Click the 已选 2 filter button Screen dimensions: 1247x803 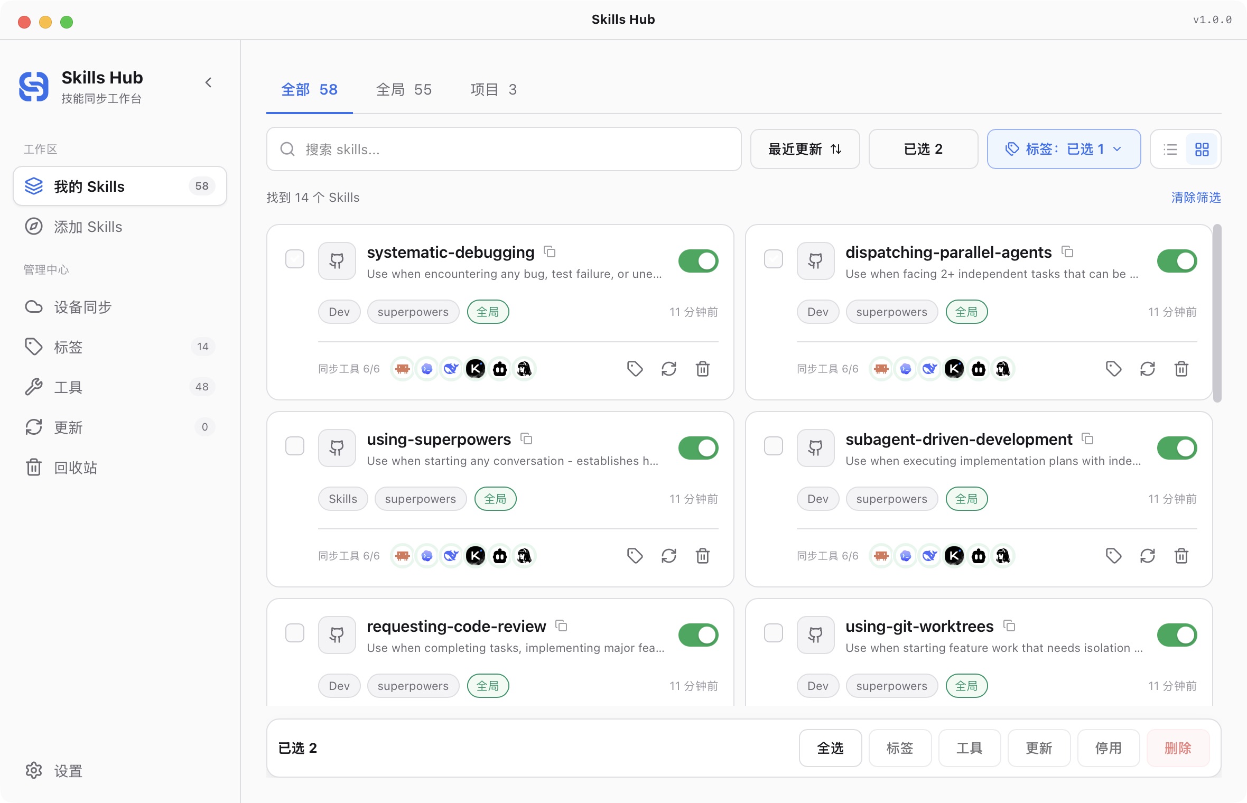pyautogui.click(x=923, y=149)
